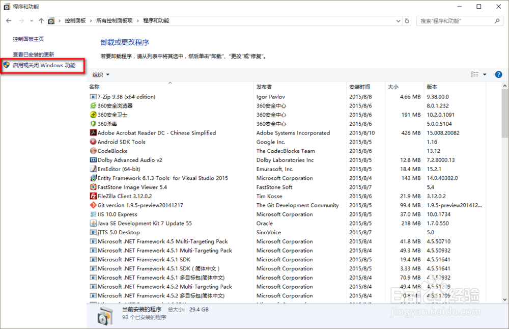The height and width of the screenshot is (329, 509).
Task: Select the 360杀毒 antivirus icon
Action: coord(93,124)
